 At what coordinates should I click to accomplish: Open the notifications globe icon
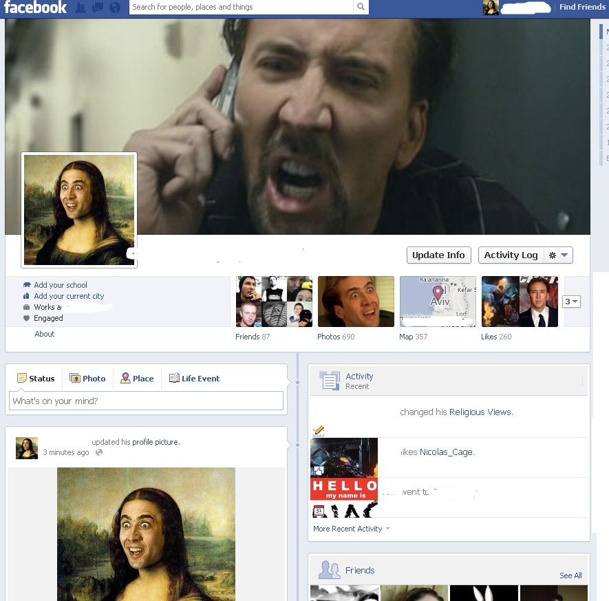coord(115,8)
